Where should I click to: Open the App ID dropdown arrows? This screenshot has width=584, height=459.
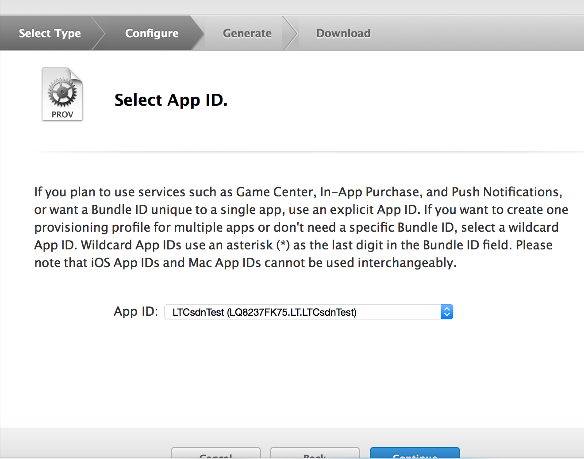pyautogui.click(x=447, y=312)
